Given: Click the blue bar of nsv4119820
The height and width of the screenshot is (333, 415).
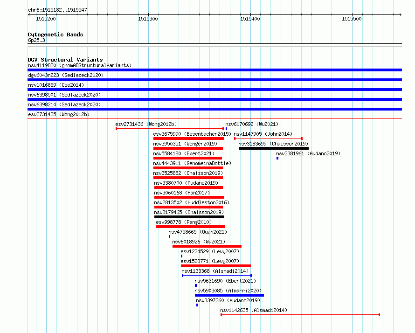Looking at the screenshot, I should click(x=214, y=70).
